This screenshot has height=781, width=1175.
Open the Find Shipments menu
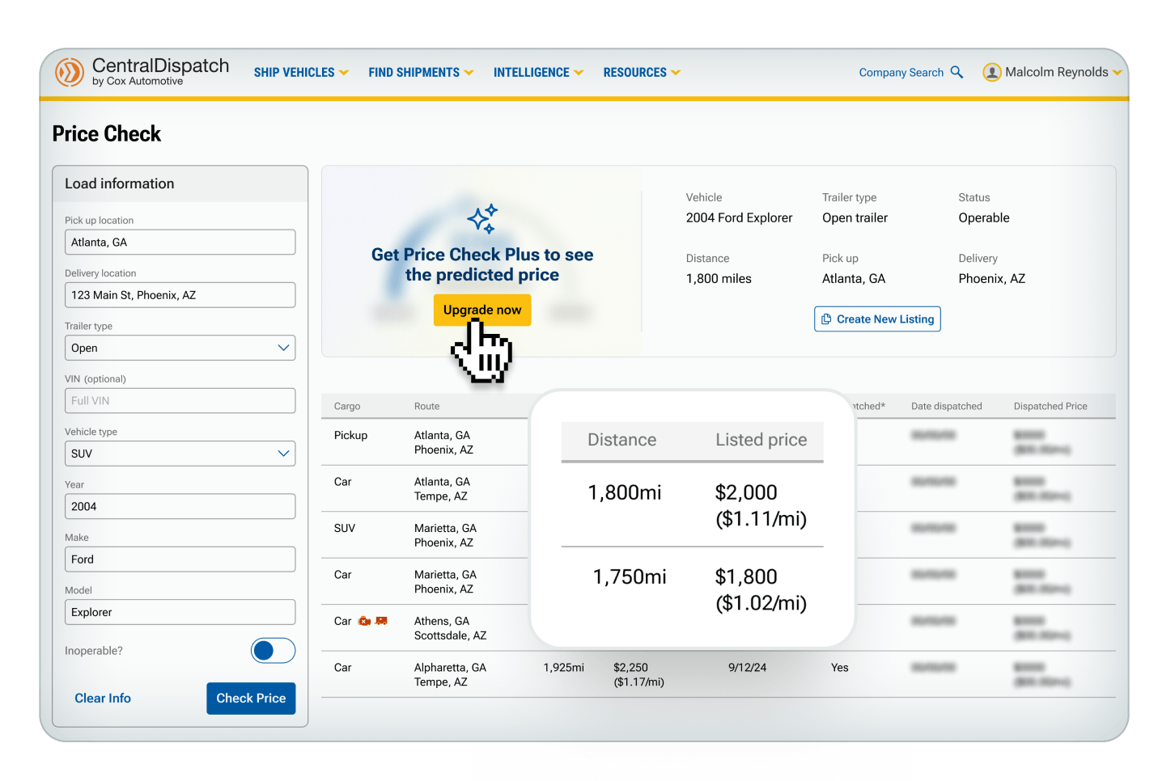(420, 73)
